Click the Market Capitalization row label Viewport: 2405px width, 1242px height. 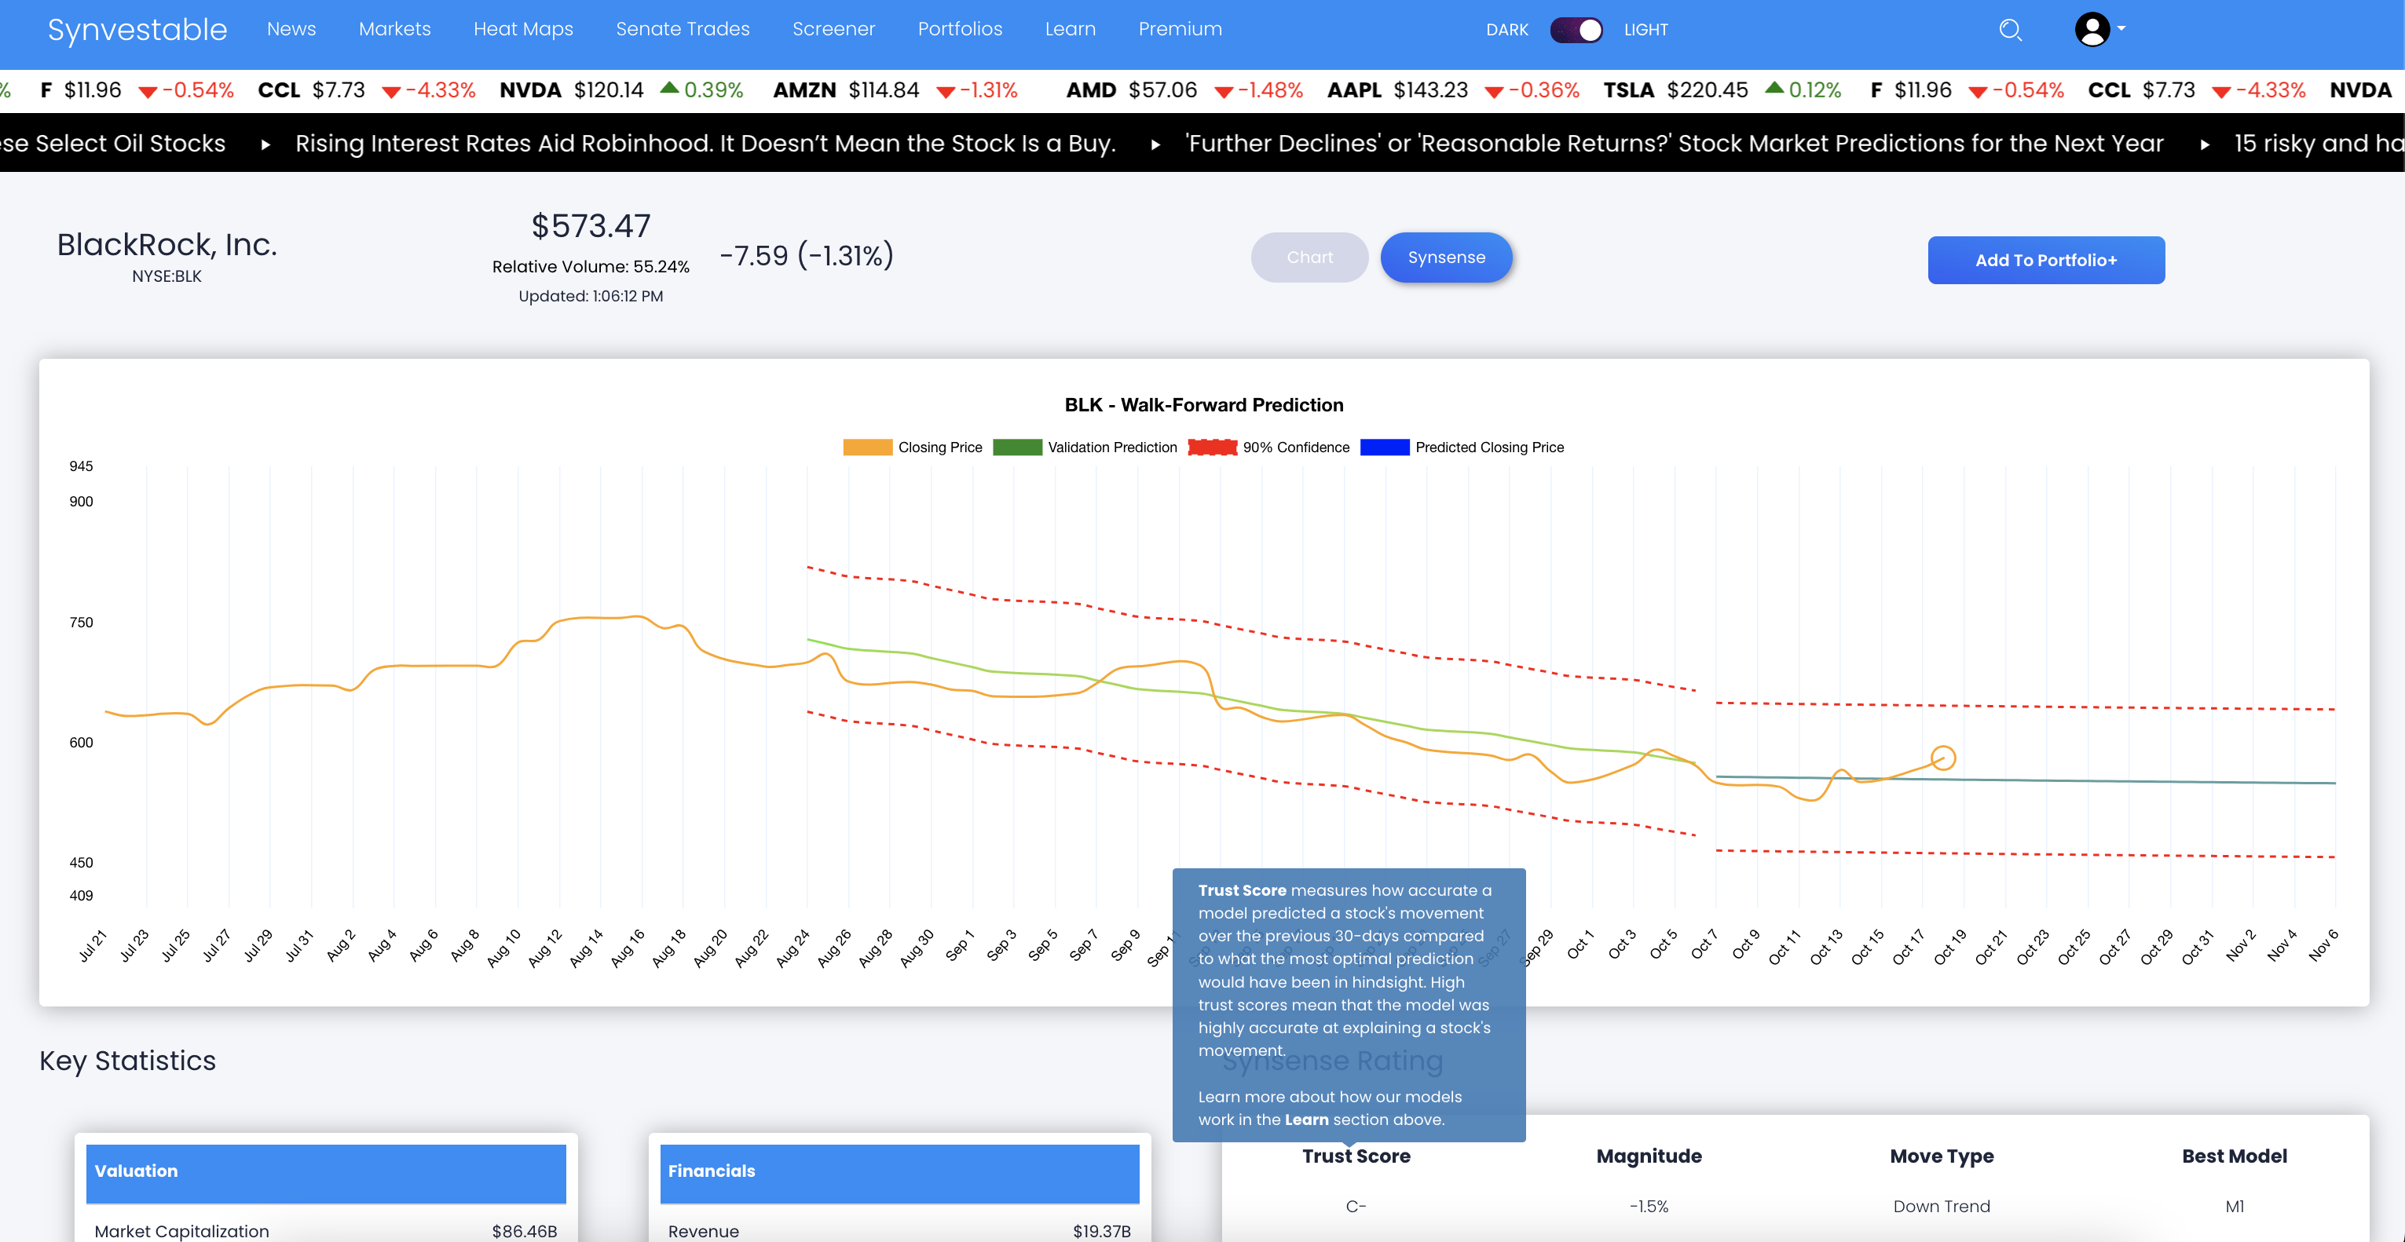point(181,1231)
